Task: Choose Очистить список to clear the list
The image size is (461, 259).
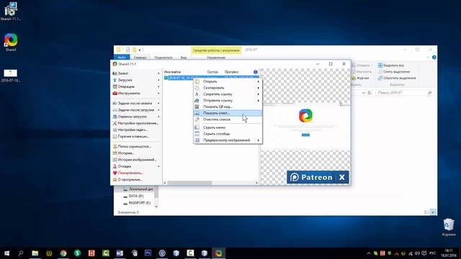Action: click(x=228, y=119)
